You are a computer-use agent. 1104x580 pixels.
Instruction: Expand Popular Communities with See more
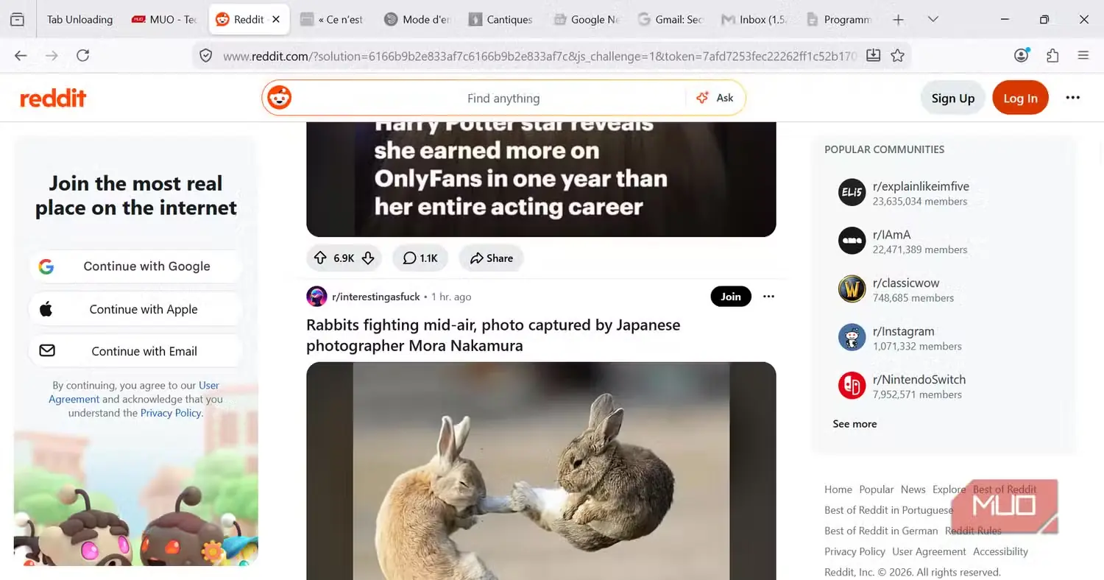pyautogui.click(x=854, y=424)
